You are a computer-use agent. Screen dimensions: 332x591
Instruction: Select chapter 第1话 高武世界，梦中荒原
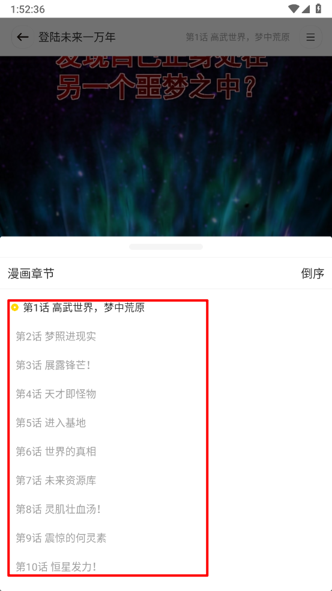coord(83,308)
